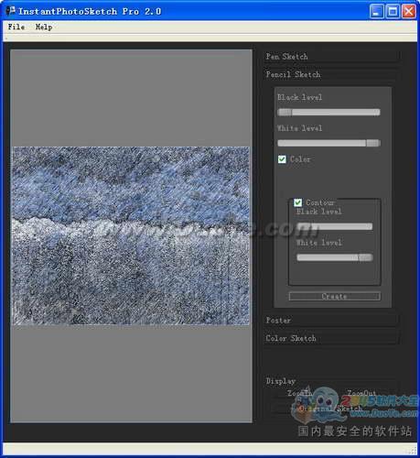This screenshot has width=420, height=458.
Task: Uncheck the Contour checkbox
Action: pyautogui.click(x=298, y=202)
